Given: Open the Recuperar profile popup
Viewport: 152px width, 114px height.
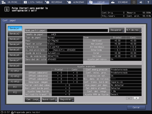Looking at the screenshot, I should [117, 30].
